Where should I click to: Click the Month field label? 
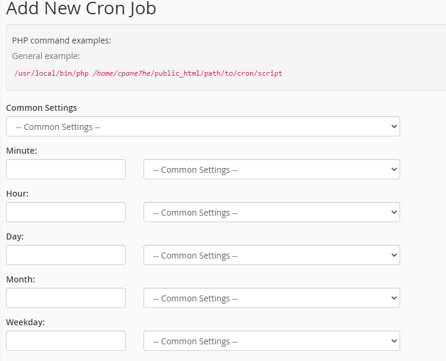pyautogui.click(x=20, y=279)
